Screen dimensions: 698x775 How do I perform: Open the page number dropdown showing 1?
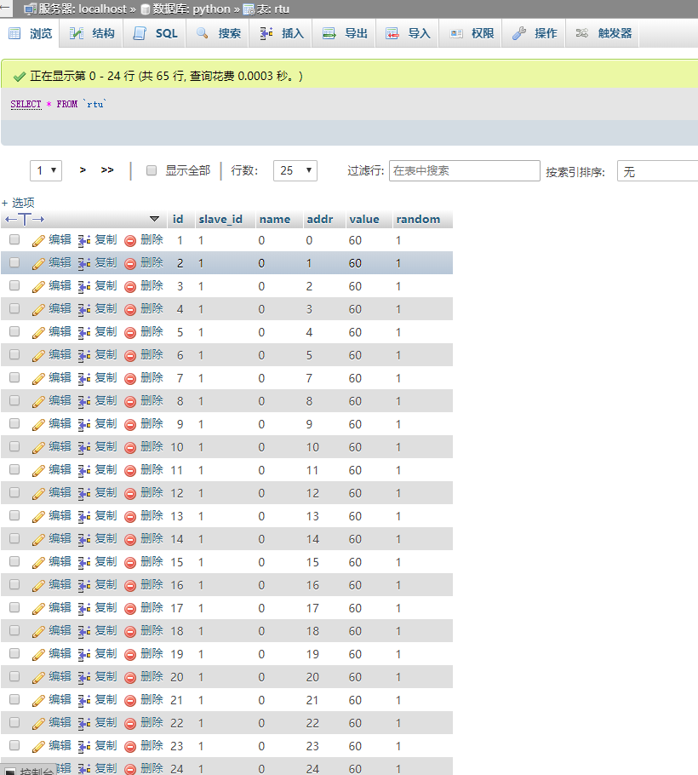tap(46, 170)
